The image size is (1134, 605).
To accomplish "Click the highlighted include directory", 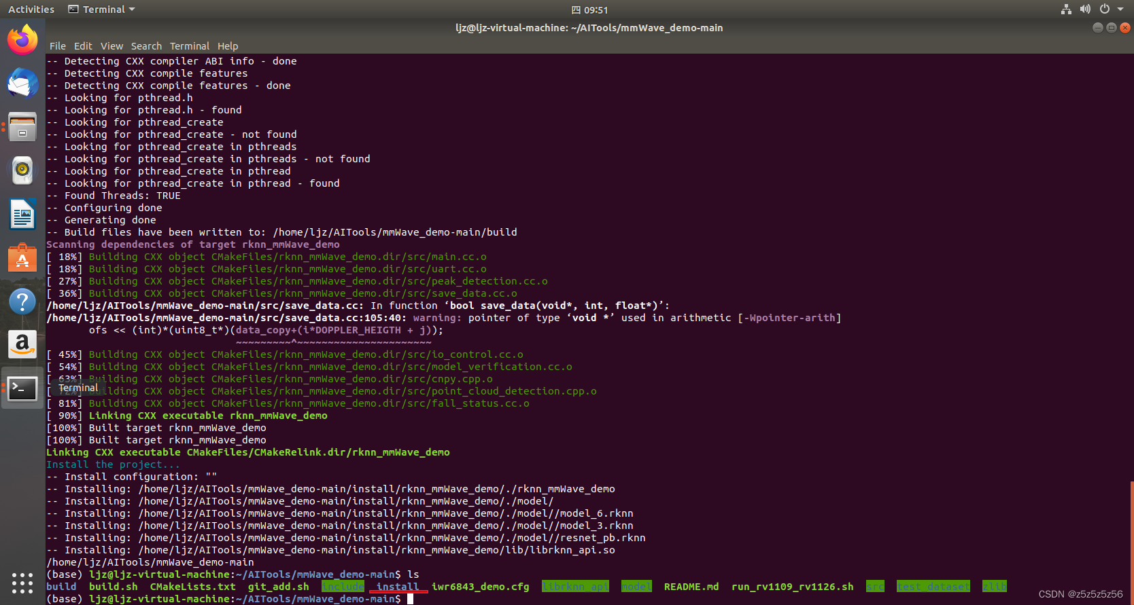I will click(343, 587).
